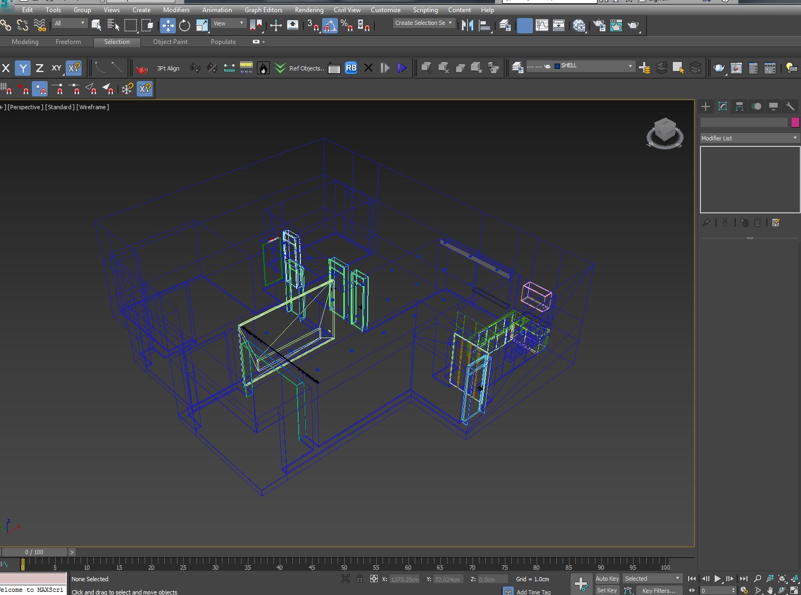Open the View reference coordinate dropdown

tap(228, 23)
